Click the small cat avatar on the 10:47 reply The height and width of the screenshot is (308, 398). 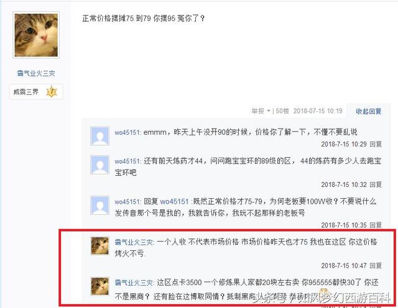100,246
